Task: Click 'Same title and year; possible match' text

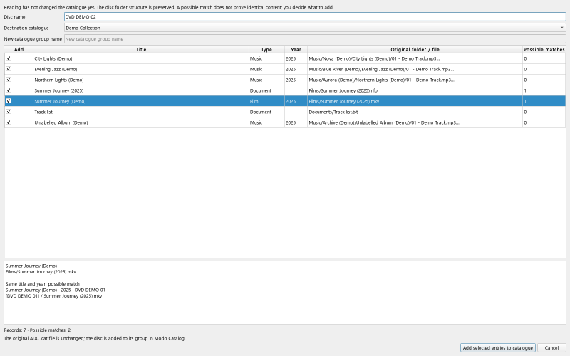Action: pos(43,283)
